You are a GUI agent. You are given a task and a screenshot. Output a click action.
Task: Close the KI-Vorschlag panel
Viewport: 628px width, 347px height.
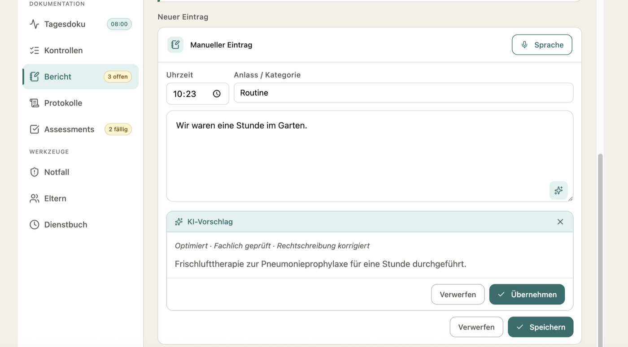[560, 222]
